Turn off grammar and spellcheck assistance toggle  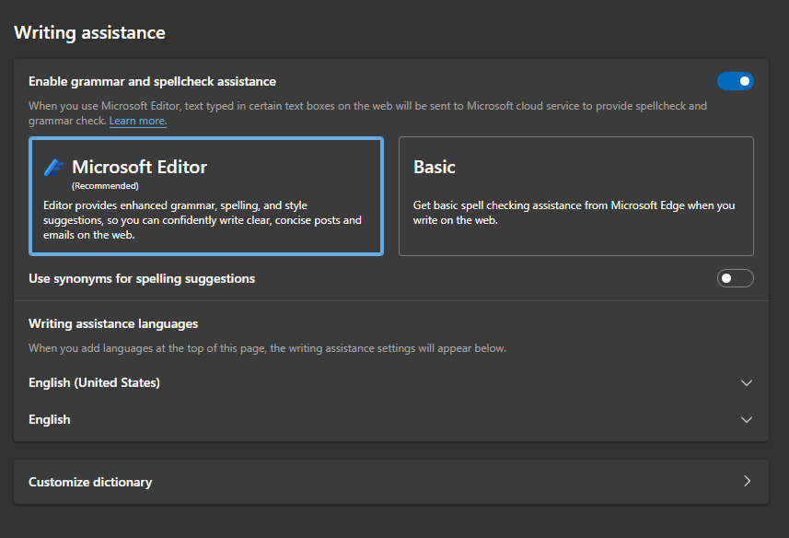click(x=736, y=81)
